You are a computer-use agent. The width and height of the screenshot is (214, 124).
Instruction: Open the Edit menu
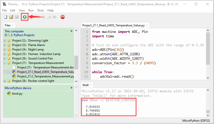[x=13, y=11]
